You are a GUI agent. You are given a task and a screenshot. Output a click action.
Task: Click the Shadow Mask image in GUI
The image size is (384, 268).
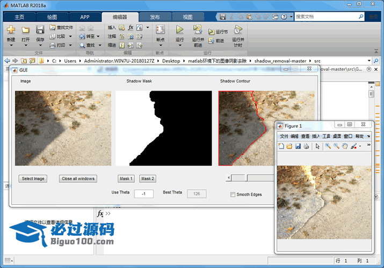[164, 128]
